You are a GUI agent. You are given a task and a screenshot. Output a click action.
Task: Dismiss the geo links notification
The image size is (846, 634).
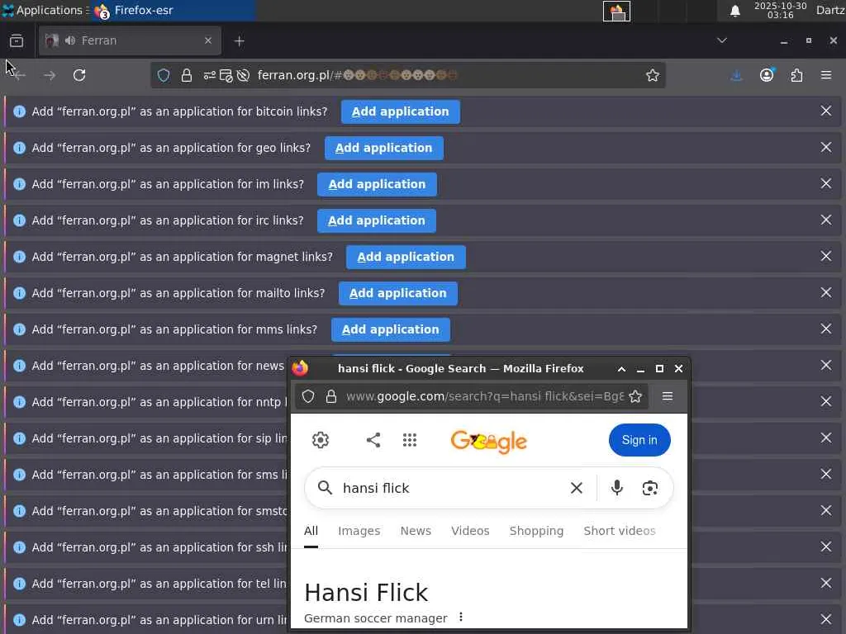point(825,147)
